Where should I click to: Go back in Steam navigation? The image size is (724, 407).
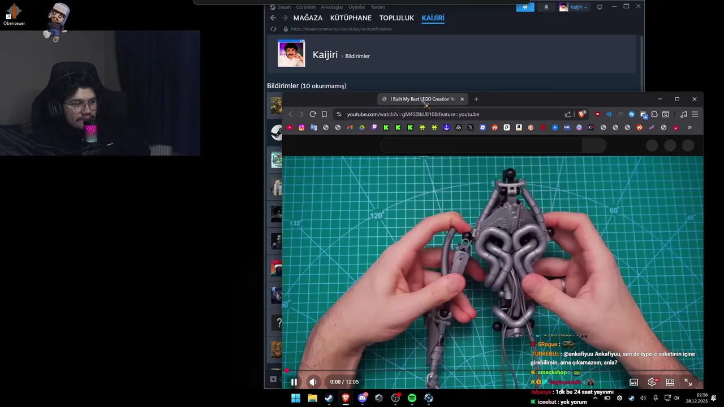pyautogui.click(x=273, y=18)
